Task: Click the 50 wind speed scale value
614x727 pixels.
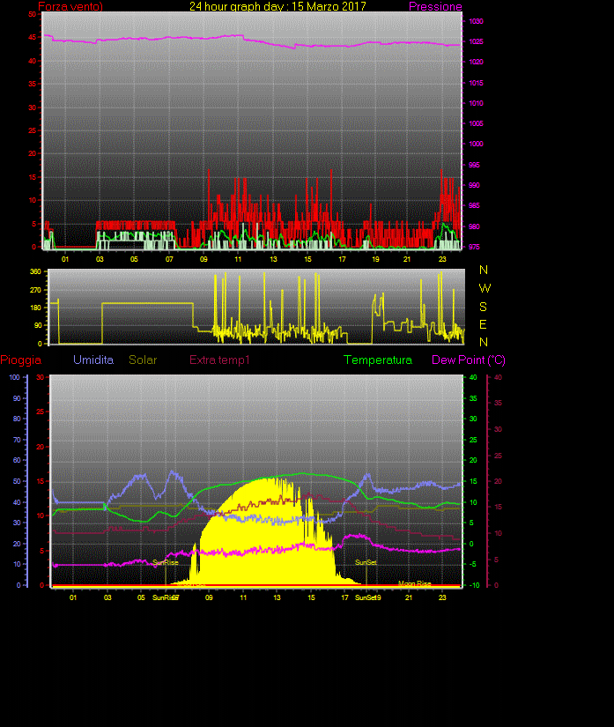Action: click(32, 14)
